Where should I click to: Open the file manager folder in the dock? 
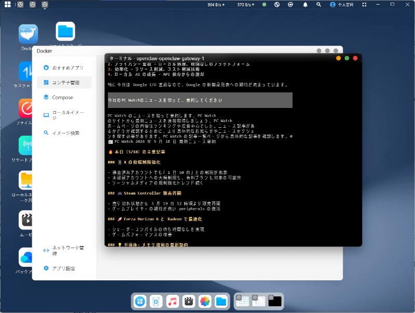click(x=221, y=302)
